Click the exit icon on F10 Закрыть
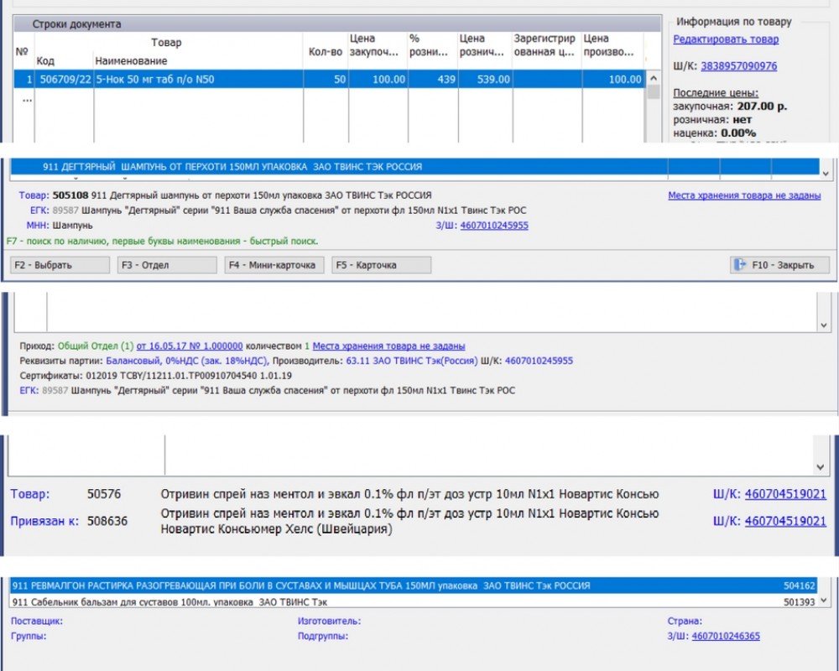Image resolution: width=839 pixels, height=671 pixels. (x=740, y=264)
